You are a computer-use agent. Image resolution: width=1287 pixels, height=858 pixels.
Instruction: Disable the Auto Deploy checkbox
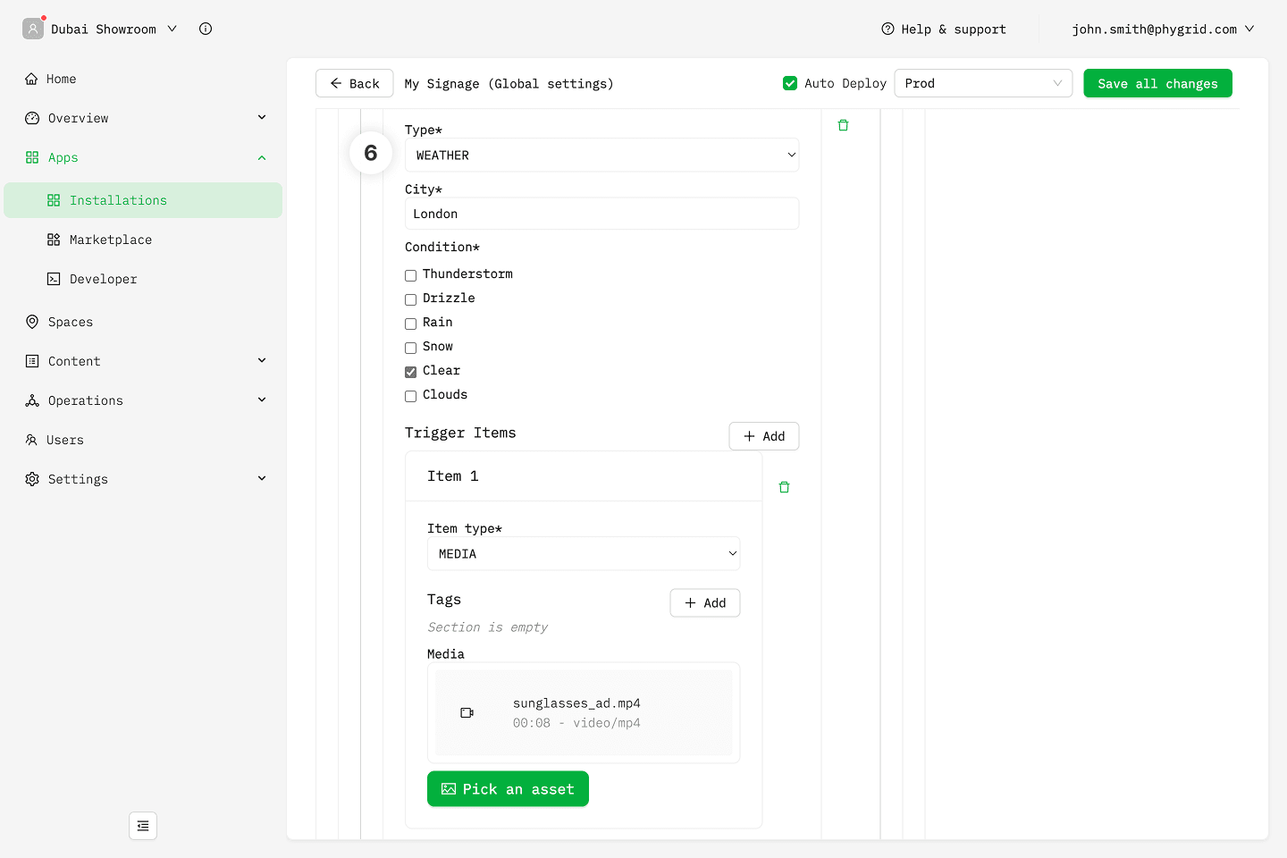[790, 83]
